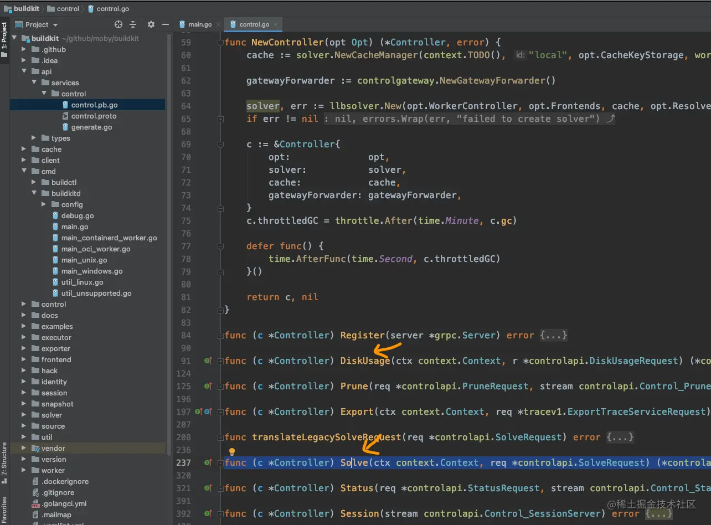Toggle the 1: Project sidebar button
Screen dimensions: 711x525
click(x=5, y=33)
